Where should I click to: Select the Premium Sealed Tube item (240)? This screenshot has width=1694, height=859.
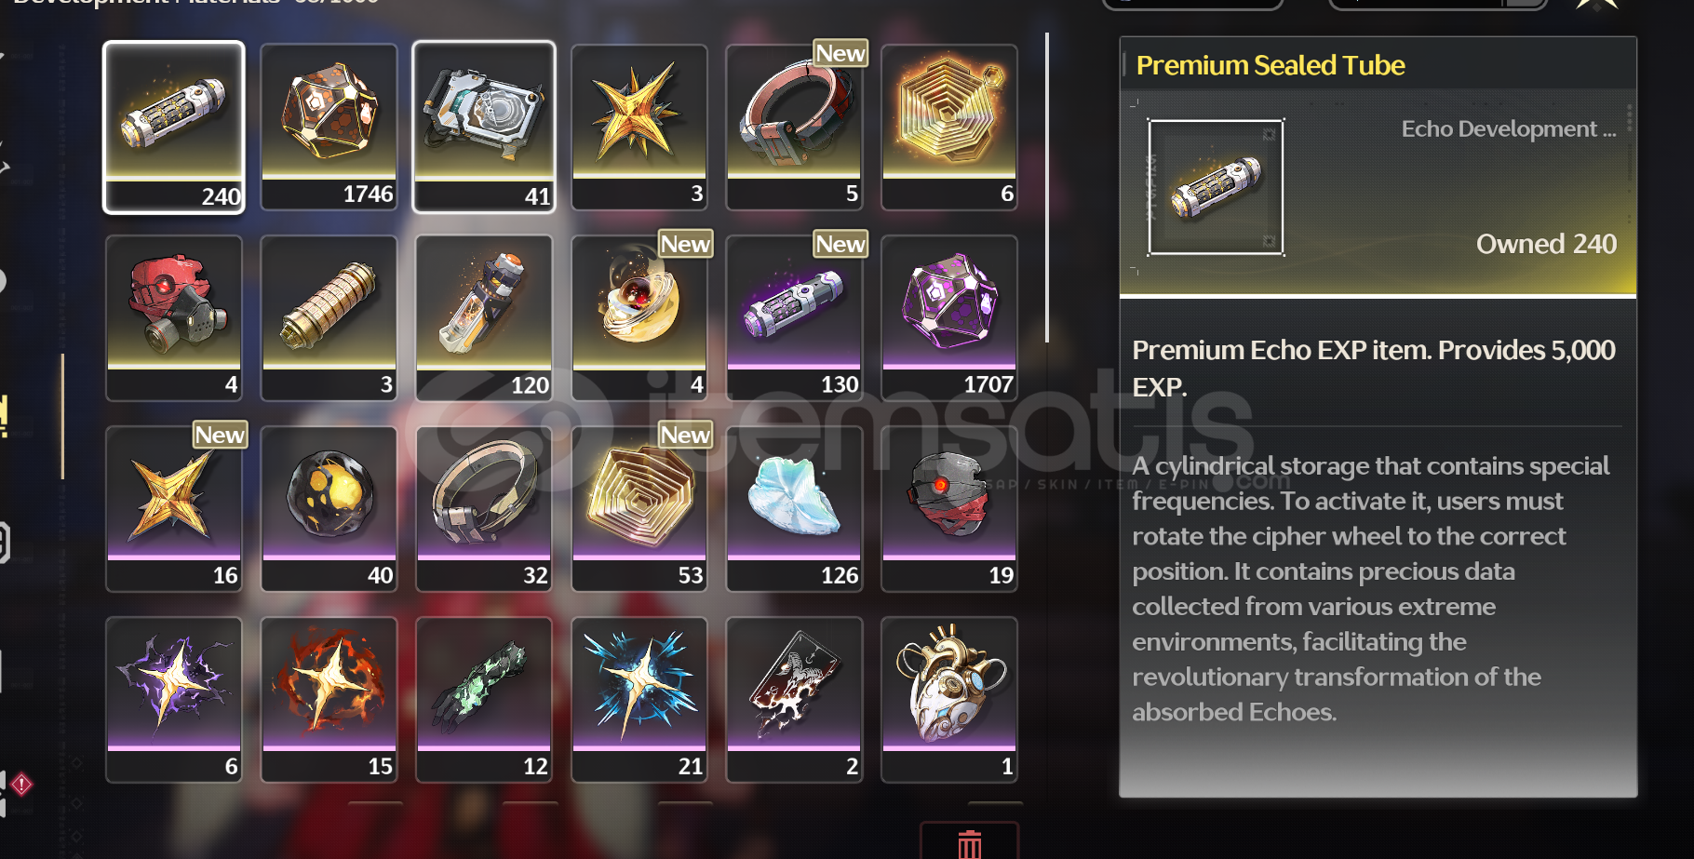tap(174, 128)
